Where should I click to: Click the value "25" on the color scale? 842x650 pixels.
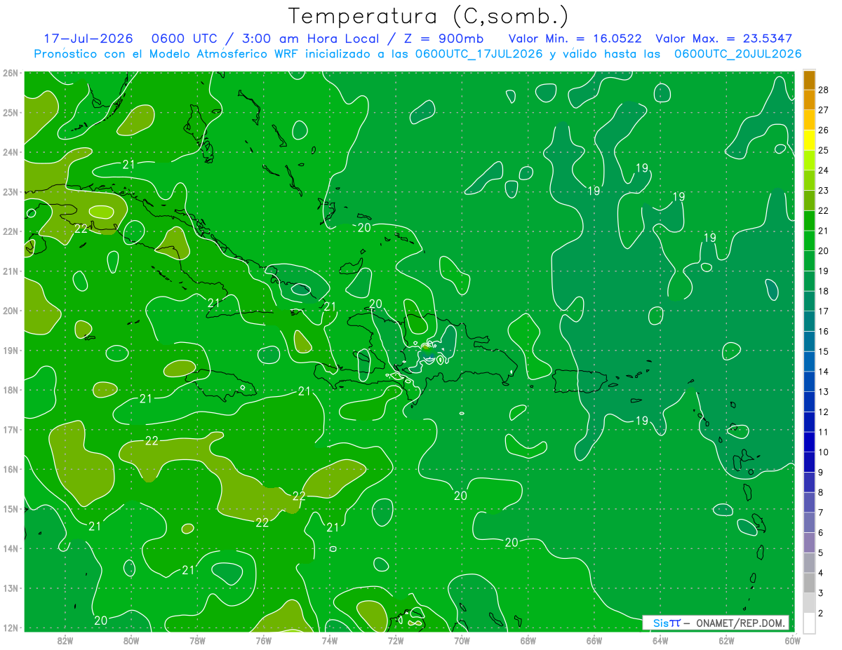(x=823, y=150)
